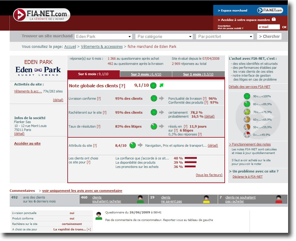Viewport: 296px width, 241px height.
Task: Click the 80-89,9% legend star icon
Action: coord(247,104)
